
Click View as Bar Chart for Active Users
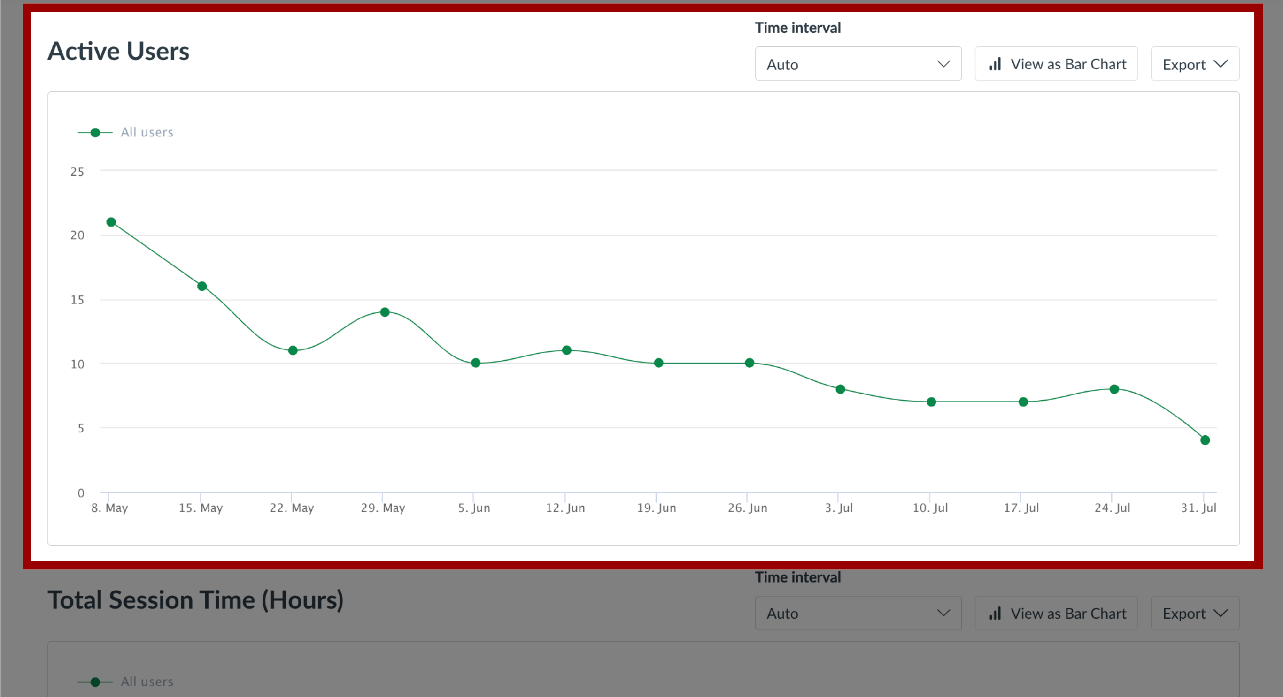[1056, 64]
